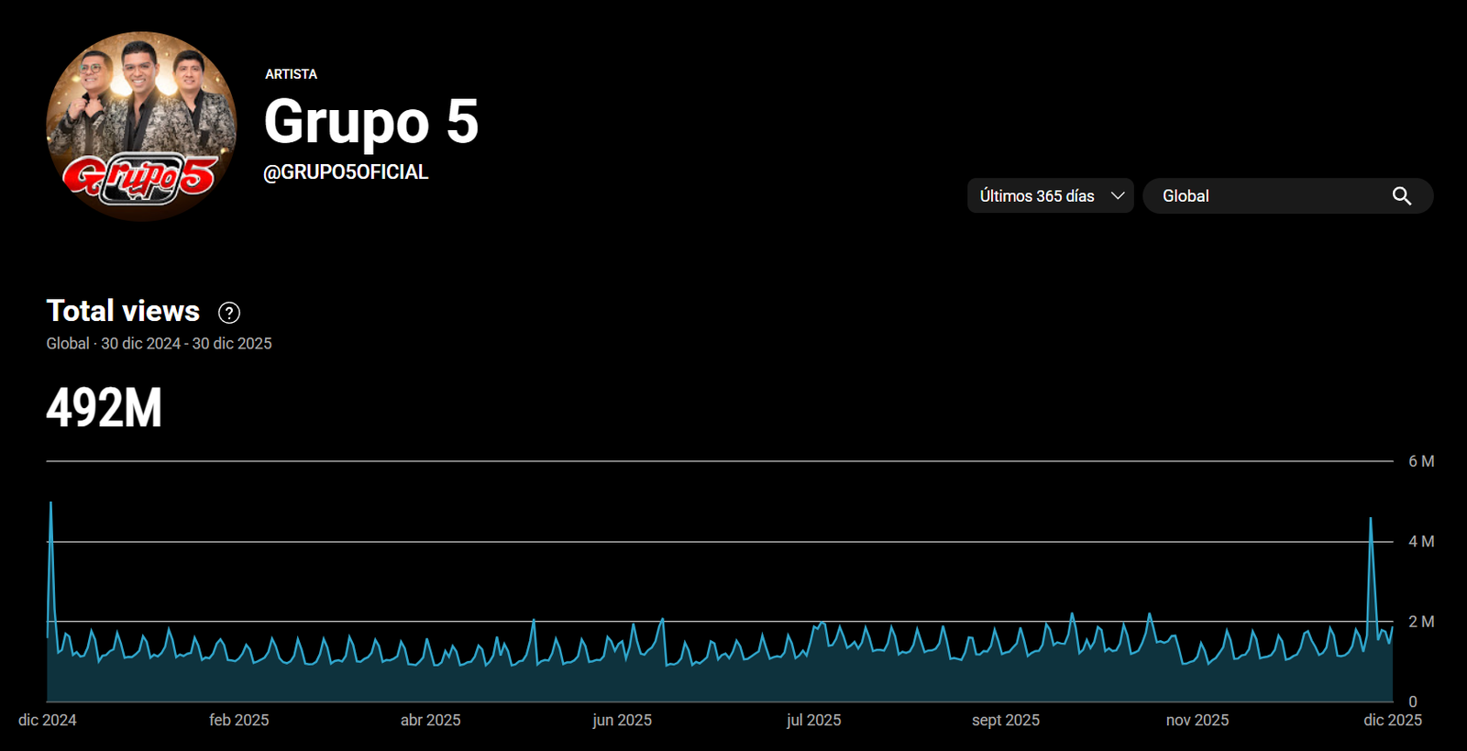The image size is (1467, 751).
Task: Click the jun 2025 axis label
Action: point(622,721)
